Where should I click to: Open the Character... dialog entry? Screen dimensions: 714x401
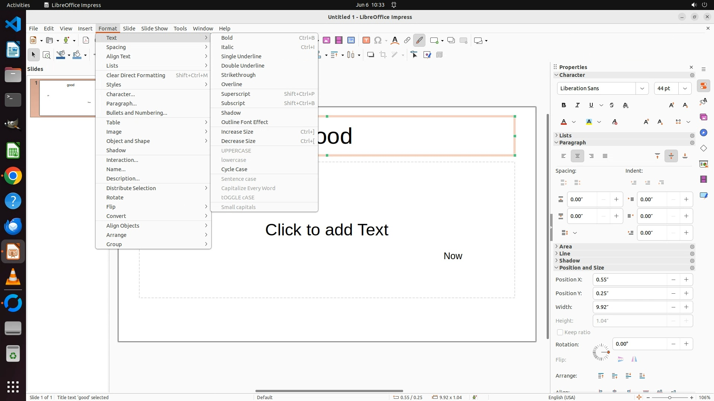[x=120, y=94]
